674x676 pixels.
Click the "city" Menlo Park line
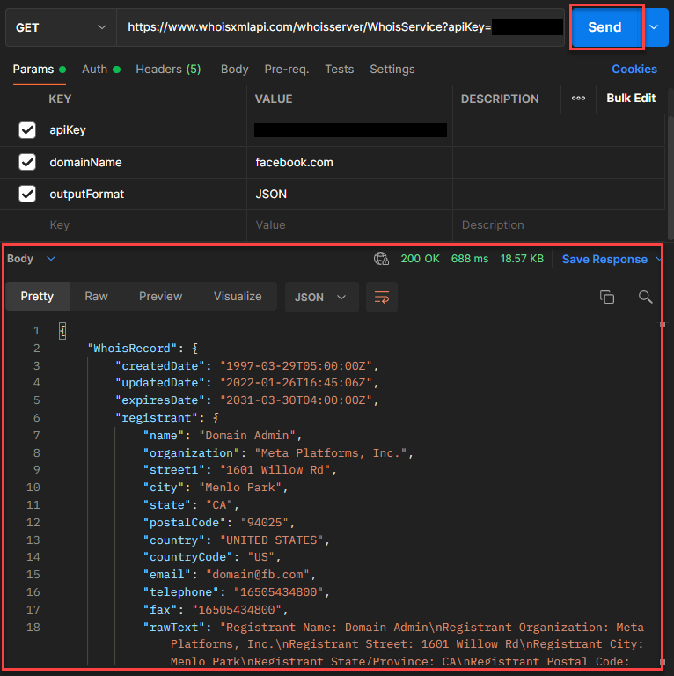coord(216,488)
